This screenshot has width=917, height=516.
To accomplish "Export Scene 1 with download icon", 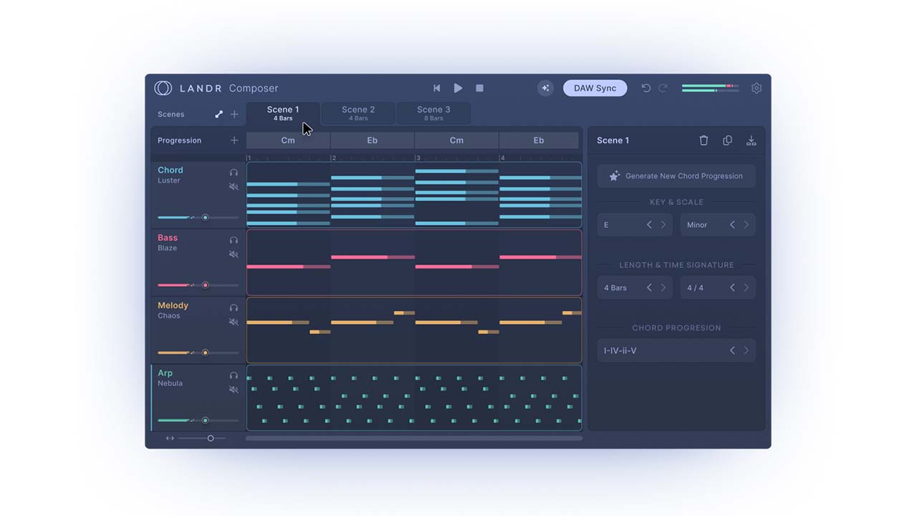I will 751,140.
